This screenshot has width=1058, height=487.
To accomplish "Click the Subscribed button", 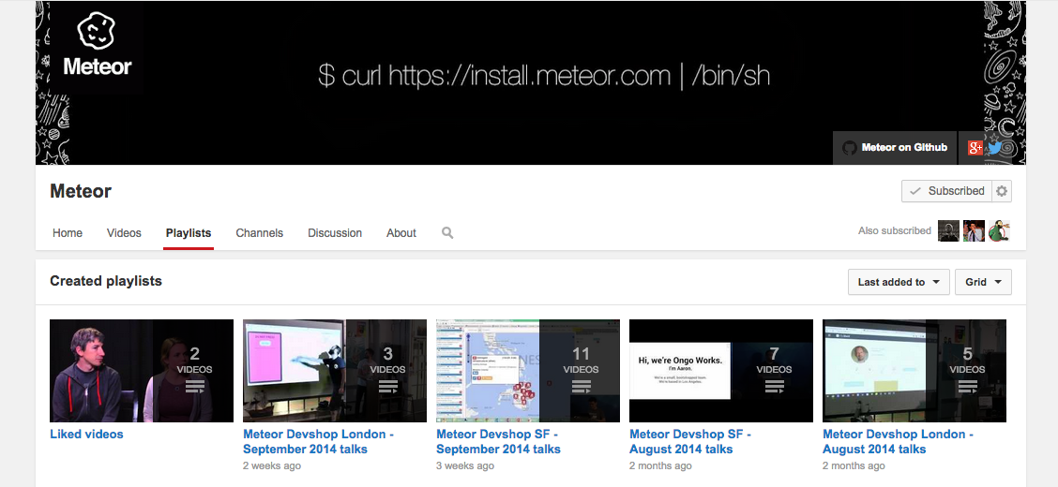I will click(x=946, y=191).
